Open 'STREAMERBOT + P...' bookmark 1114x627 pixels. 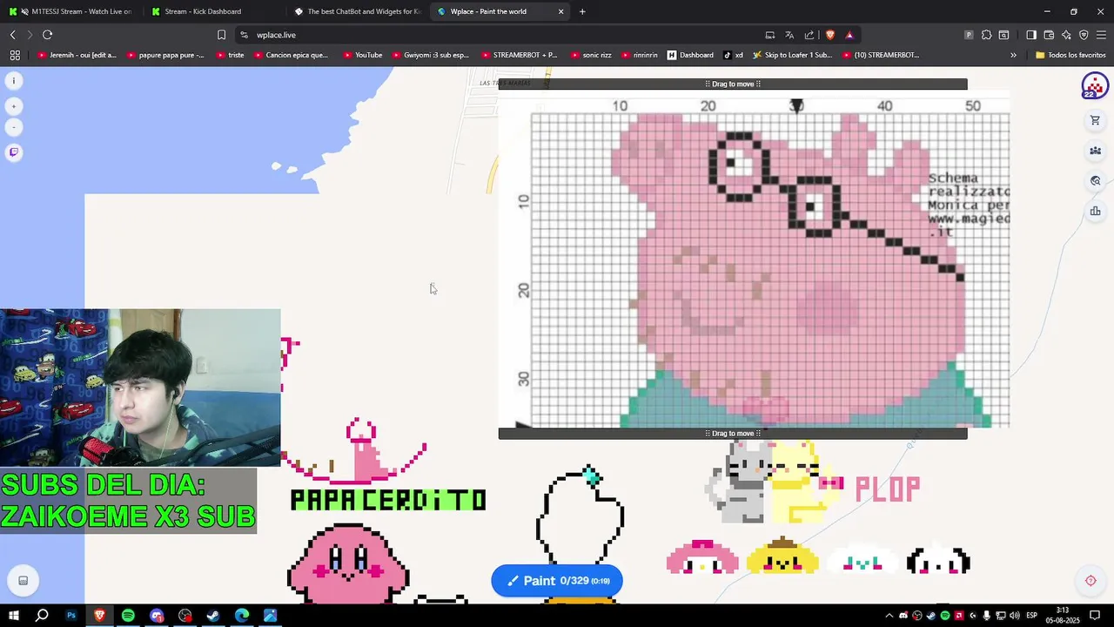[x=518, y=55]
